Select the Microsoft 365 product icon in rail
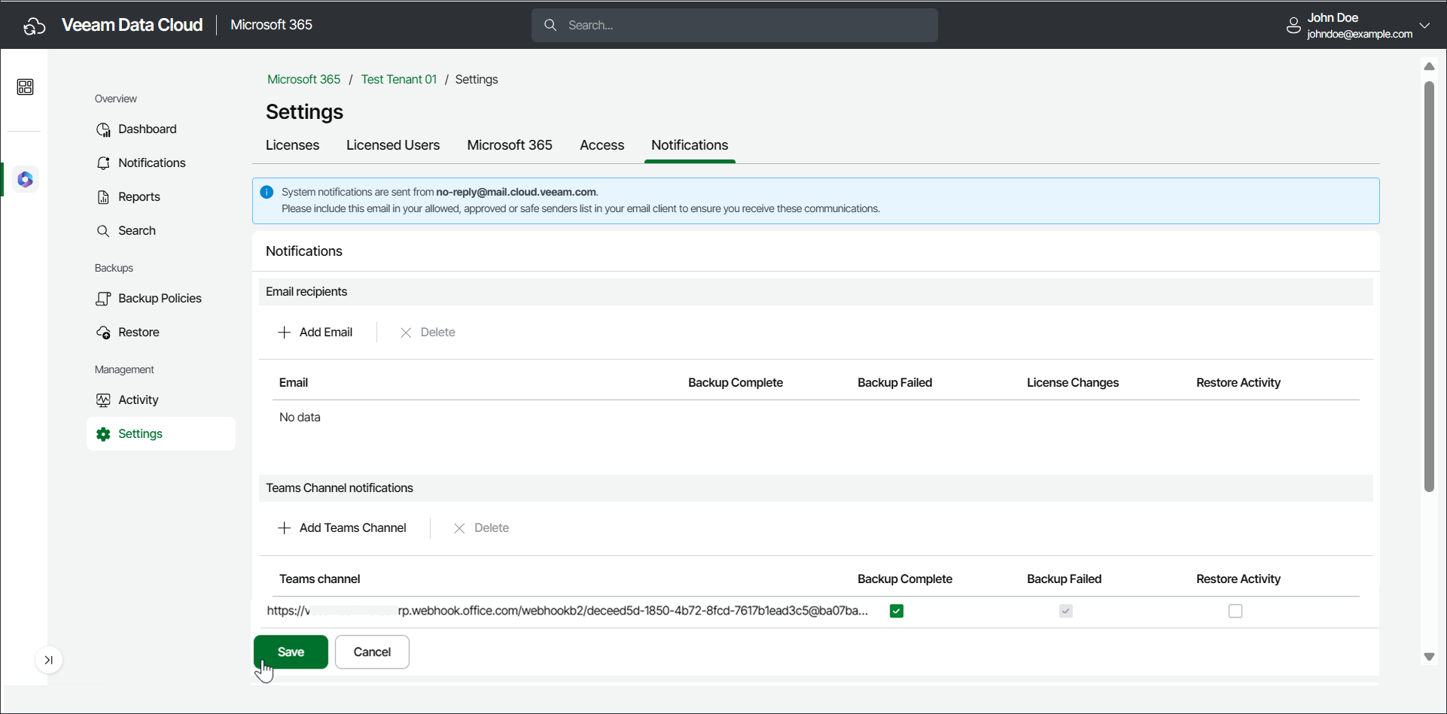The width and height of the screenshot is (1447, 714). [25, 180]
